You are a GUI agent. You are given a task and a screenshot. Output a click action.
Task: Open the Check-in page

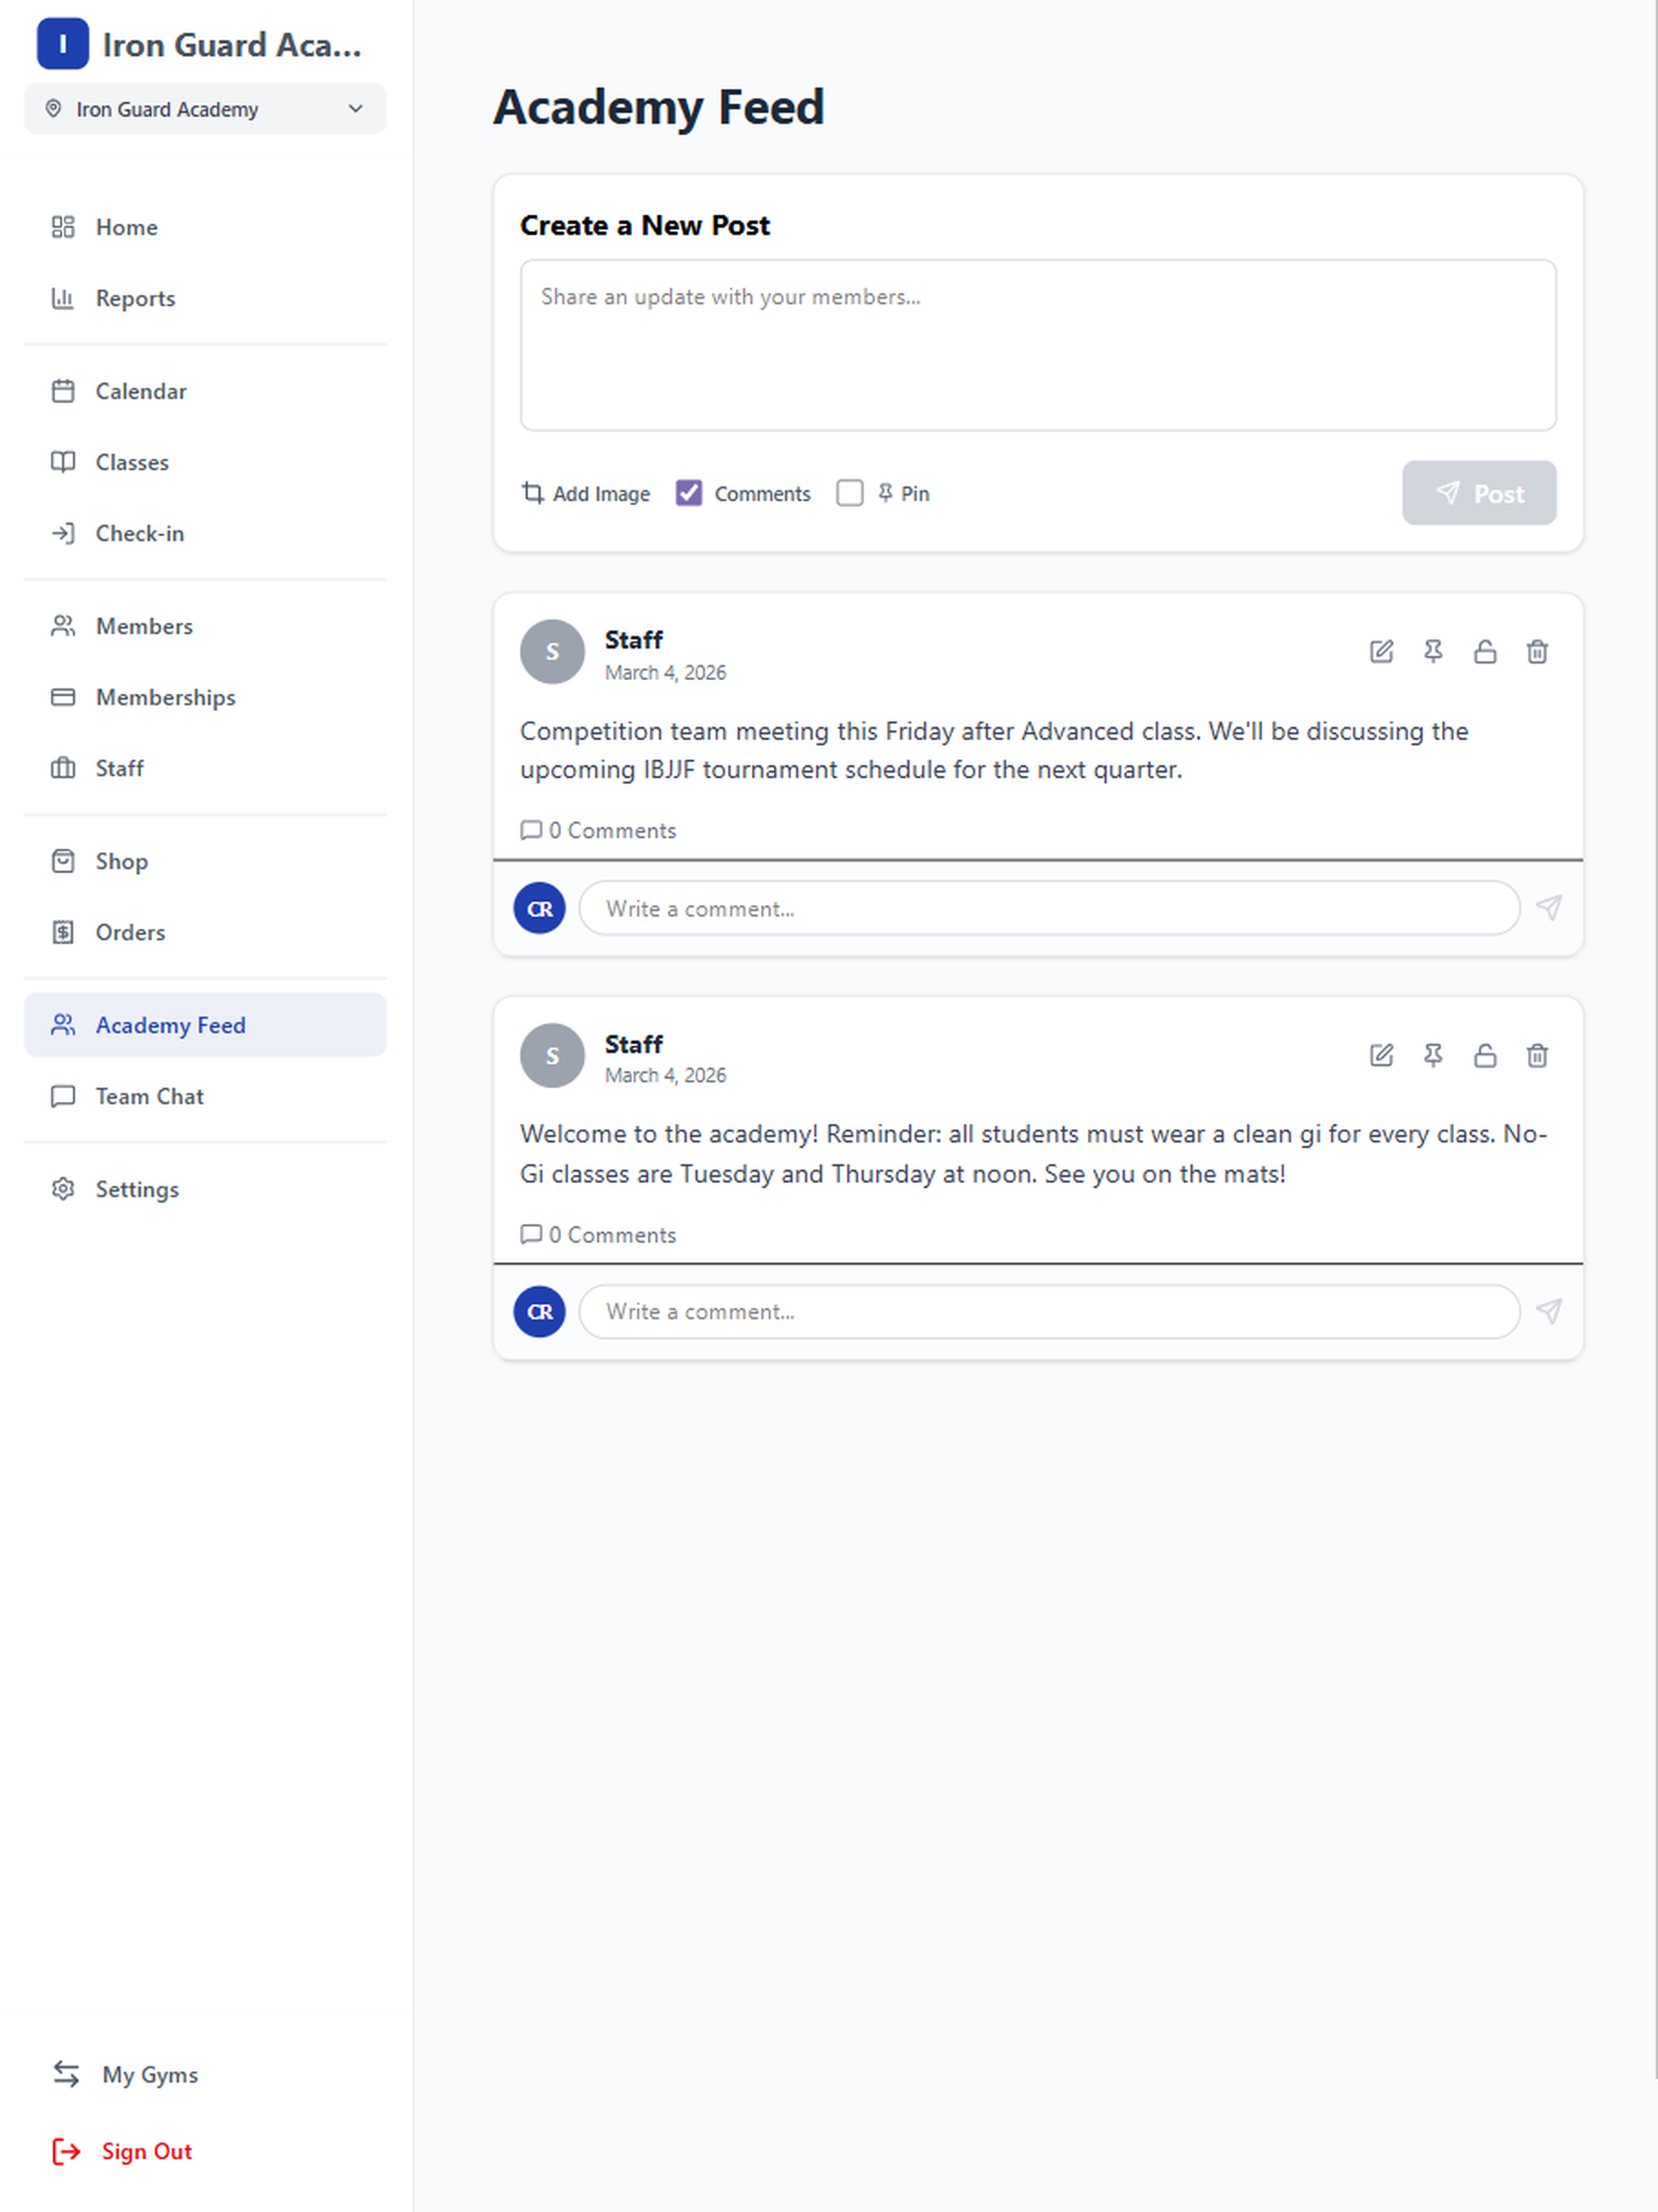205,533
